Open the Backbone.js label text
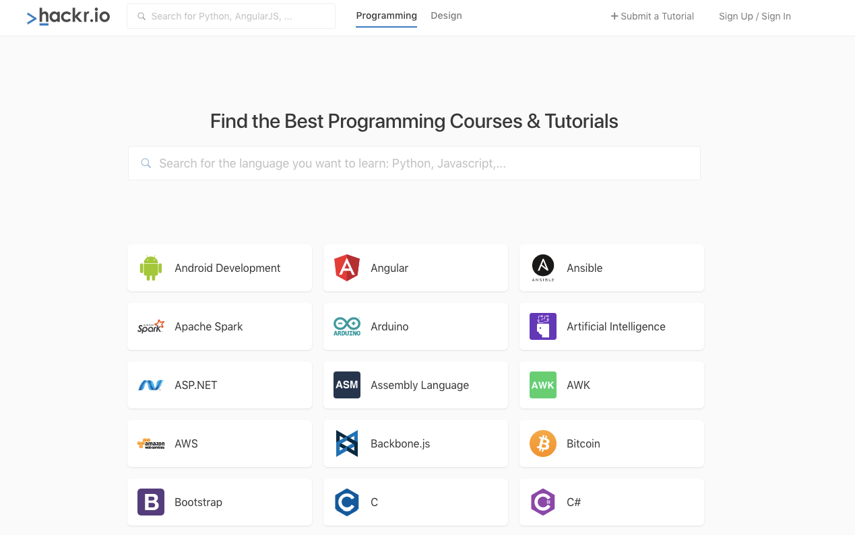855x535 pixels. (400, 443)
